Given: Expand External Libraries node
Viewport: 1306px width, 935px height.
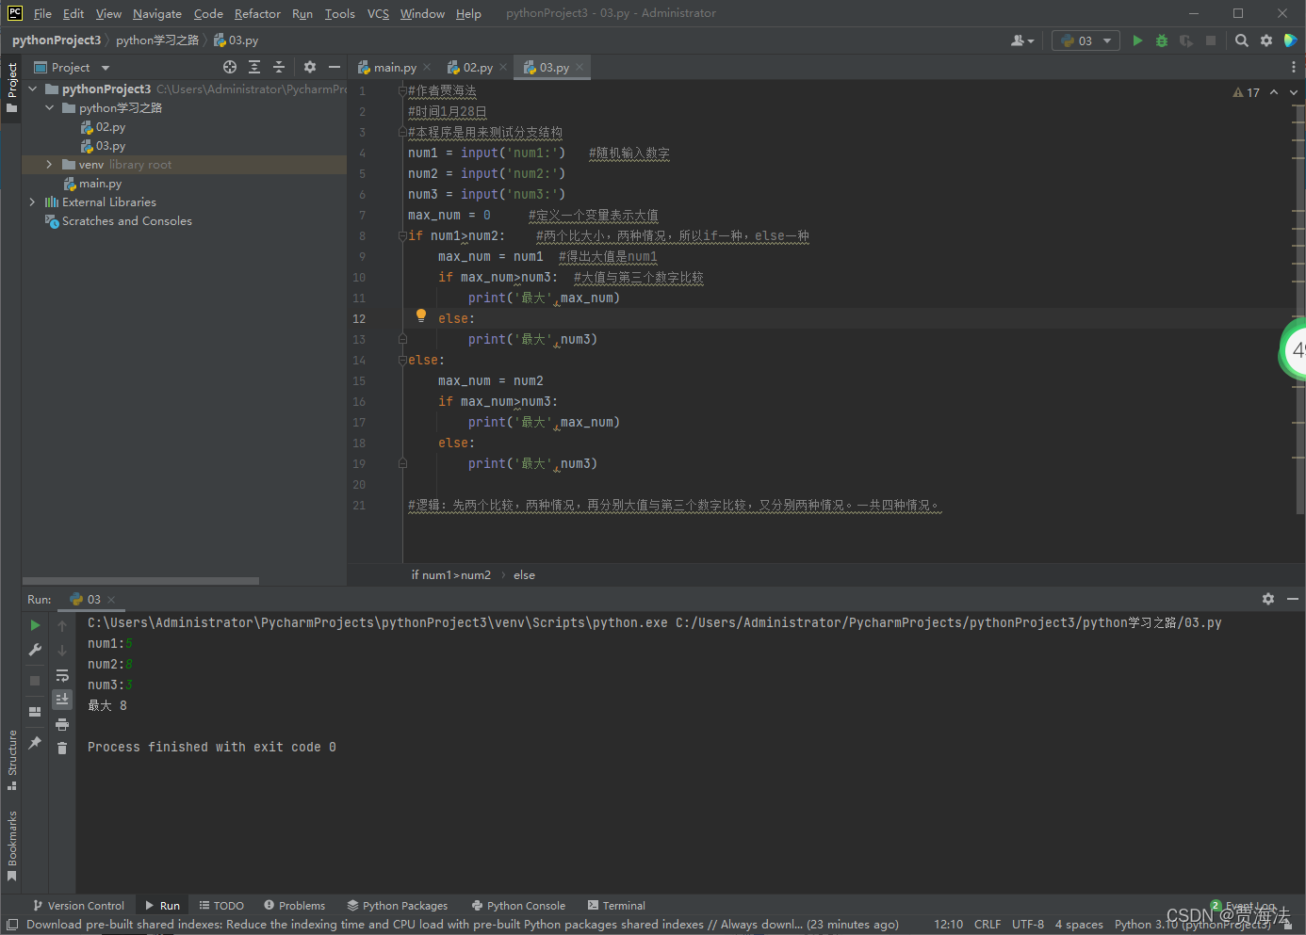Looking at the screenshot, I should [x=33, y=202].
